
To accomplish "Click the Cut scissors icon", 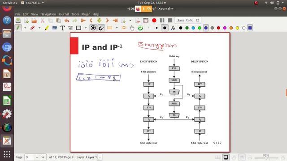I will [x=42, y=20].
